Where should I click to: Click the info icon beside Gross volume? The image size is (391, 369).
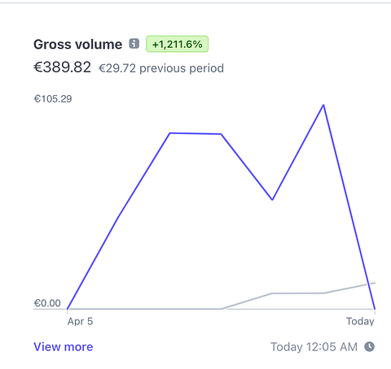(x=134, y=44)
